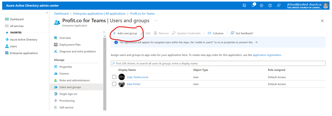Click the display name search box
The height and width of the screenshot is (116, 332).
click(218, 63)
